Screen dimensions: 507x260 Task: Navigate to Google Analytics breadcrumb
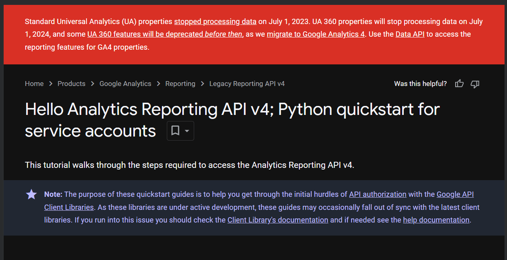click(125, 84)
